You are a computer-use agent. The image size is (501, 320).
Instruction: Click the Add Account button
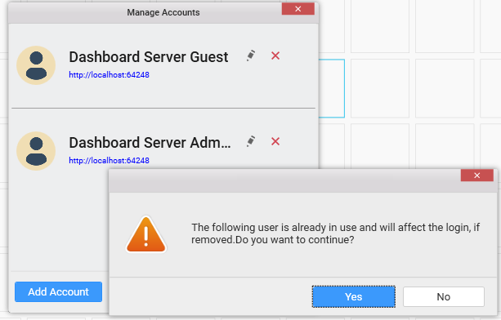click(x=59, y=291)
